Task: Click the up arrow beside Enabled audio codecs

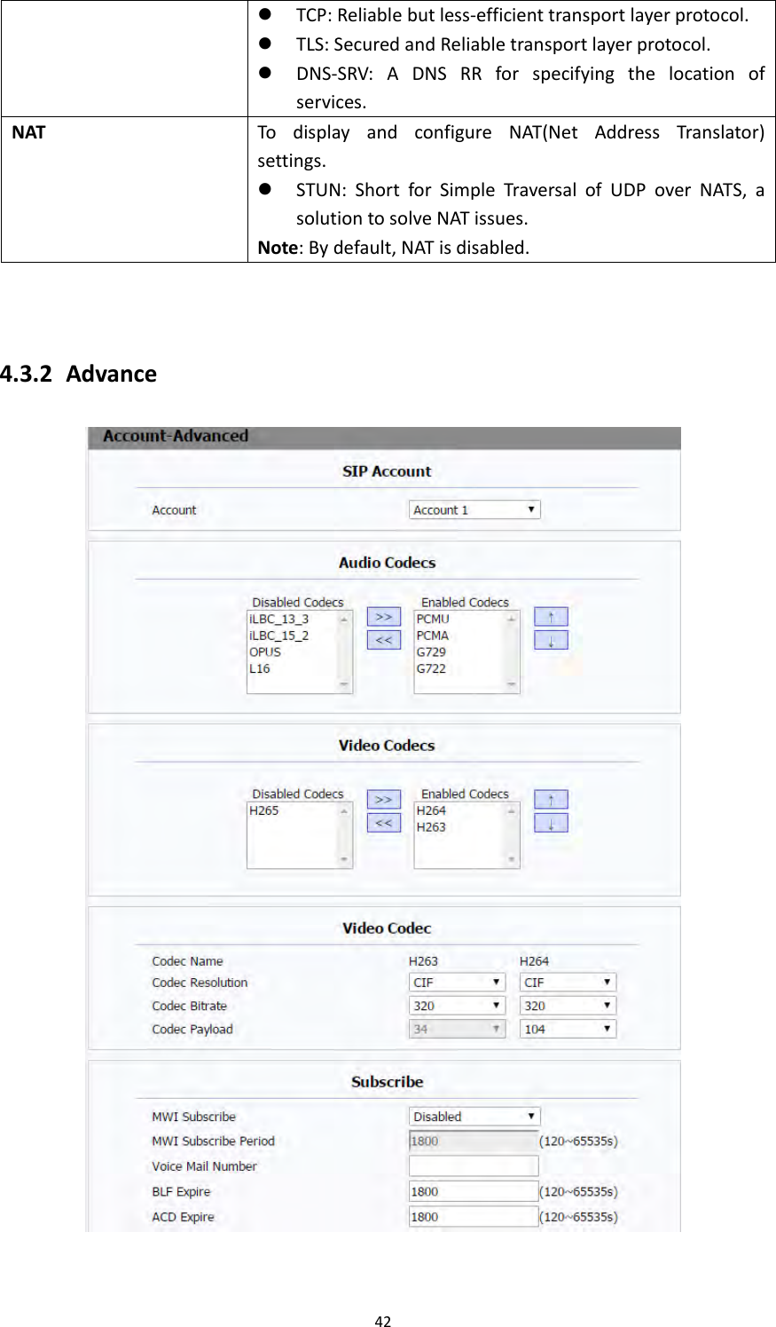Action: (551, 617)
